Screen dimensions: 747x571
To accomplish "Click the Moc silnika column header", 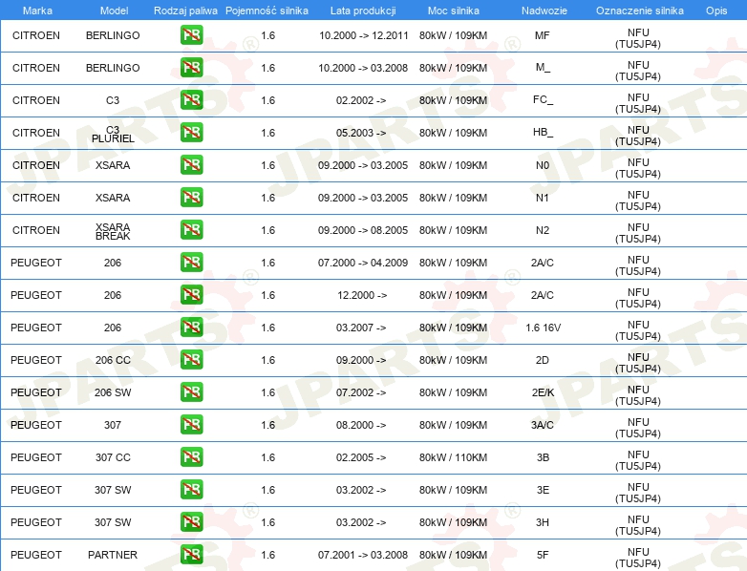I will pos(454,11).
